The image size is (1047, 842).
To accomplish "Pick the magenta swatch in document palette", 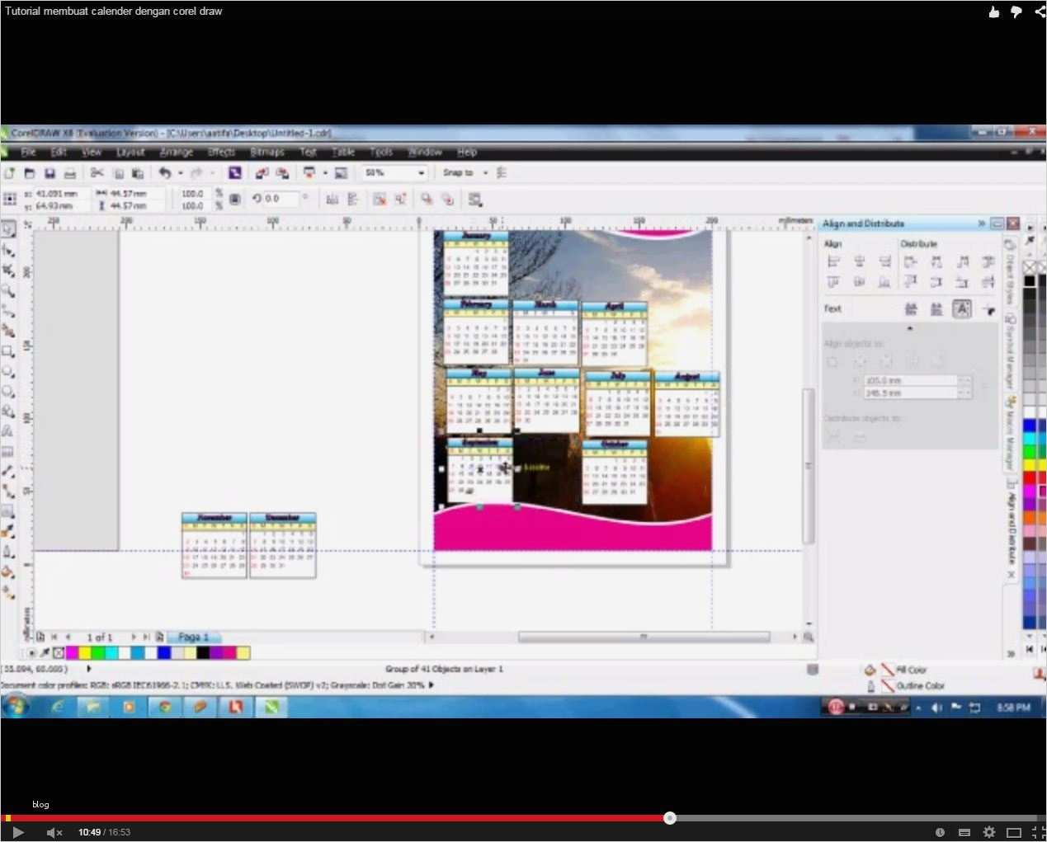I will coord(72,652).
